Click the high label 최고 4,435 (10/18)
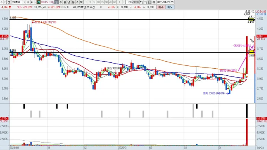Screen dimensions: 267x150 (46, 22)
